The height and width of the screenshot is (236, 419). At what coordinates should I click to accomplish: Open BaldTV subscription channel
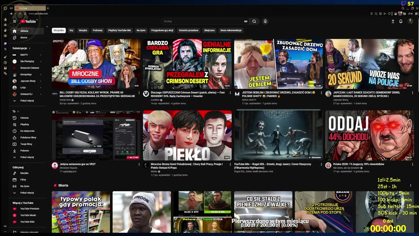tap(27, 55)
